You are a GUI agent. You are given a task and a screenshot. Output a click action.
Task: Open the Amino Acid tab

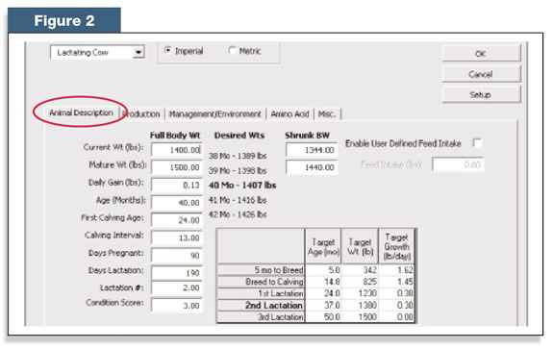[289, 114]
